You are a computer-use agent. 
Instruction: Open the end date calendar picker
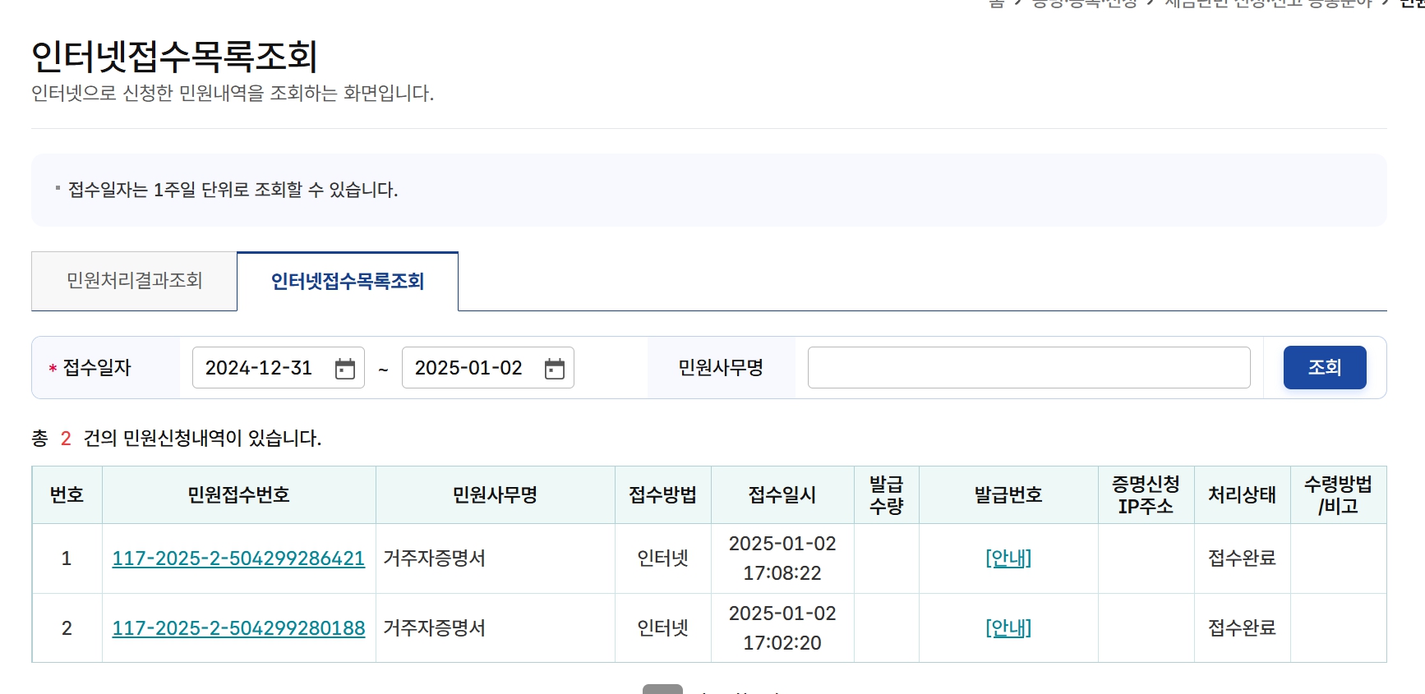(x=556, y=367)
